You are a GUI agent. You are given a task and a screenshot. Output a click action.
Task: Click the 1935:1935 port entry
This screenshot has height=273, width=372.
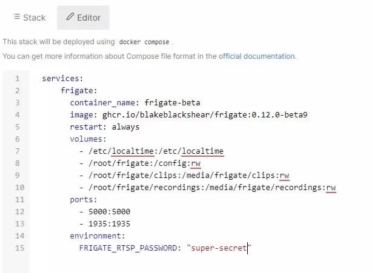pos(110,224)
